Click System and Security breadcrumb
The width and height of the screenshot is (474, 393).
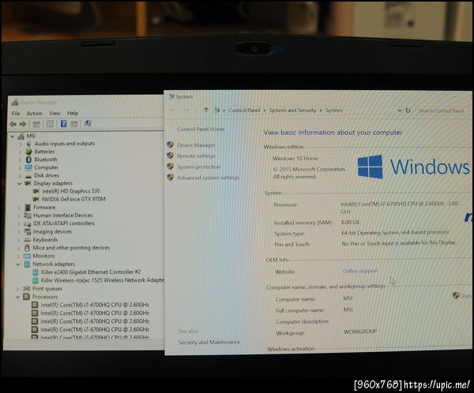point(292,110)
